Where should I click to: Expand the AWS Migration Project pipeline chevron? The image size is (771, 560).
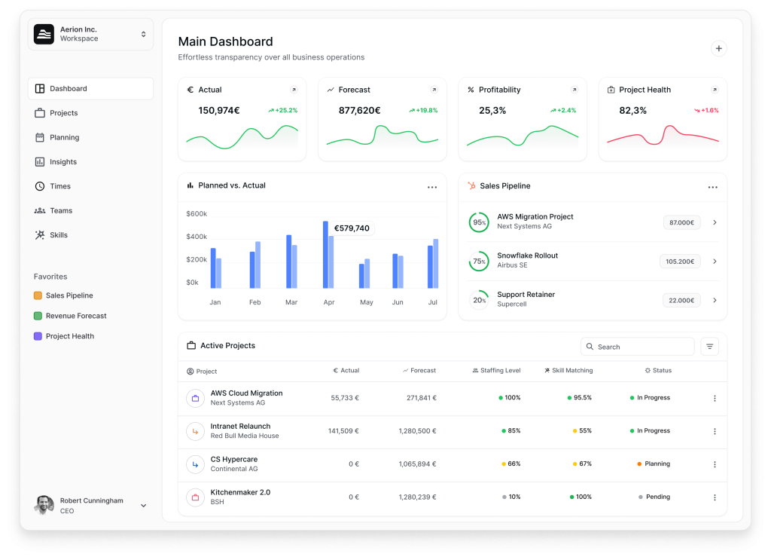(x=715, y=222)
